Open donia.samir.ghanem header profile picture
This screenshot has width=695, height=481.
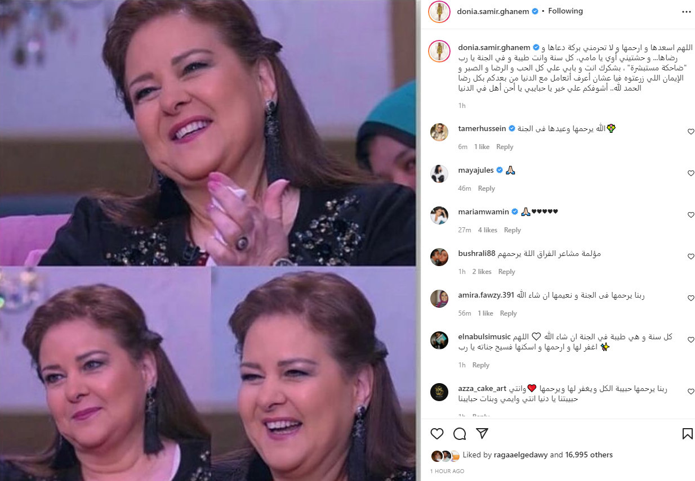(x=439, y=12)
